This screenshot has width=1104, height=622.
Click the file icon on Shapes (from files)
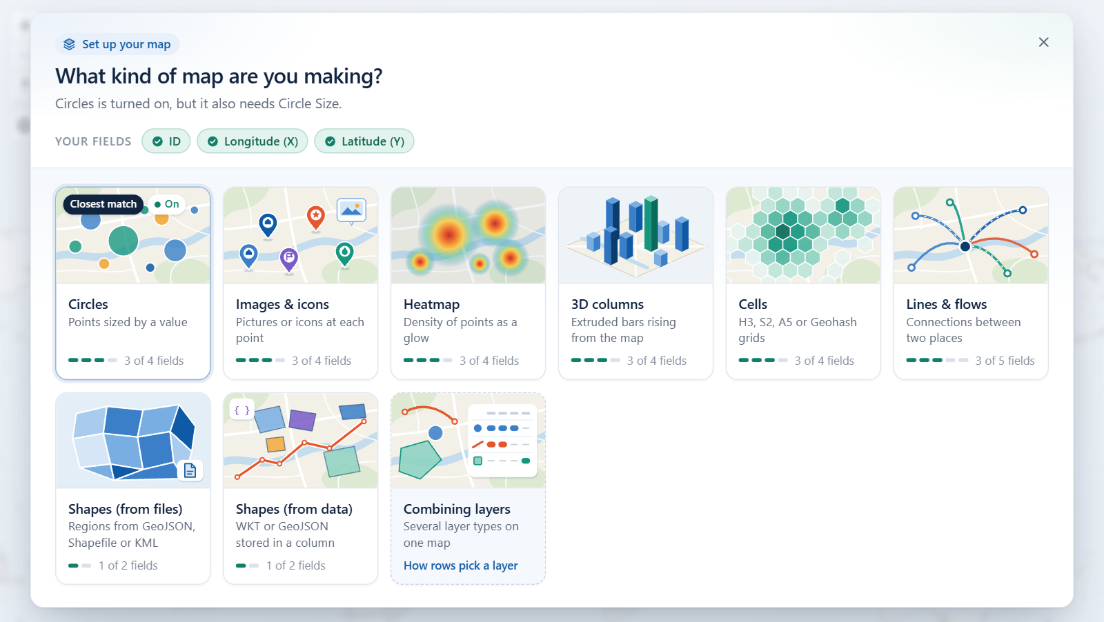[190, 470]
